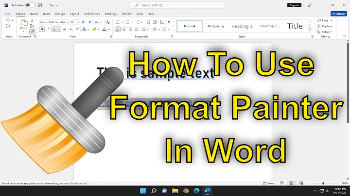Switch to the References tab

point(92,14)
